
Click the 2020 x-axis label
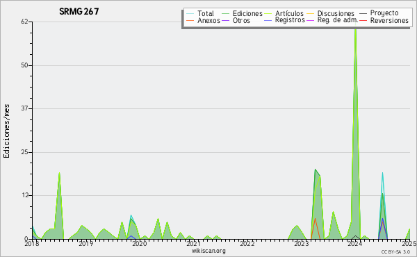tap(140, 243)
